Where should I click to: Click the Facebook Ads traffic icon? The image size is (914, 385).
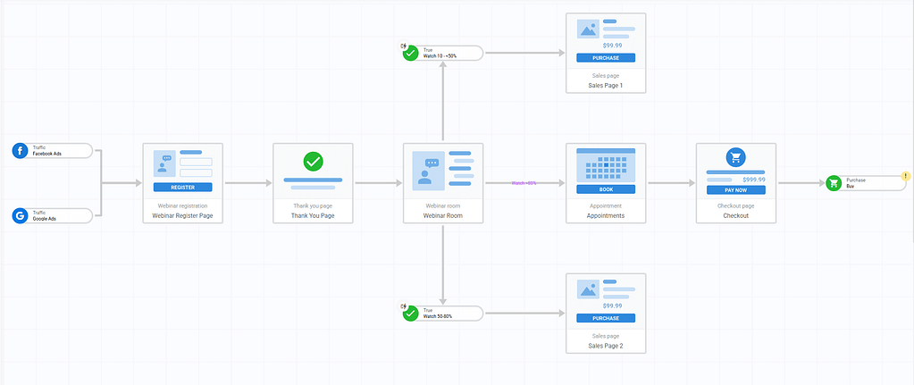tap(20, 151)
